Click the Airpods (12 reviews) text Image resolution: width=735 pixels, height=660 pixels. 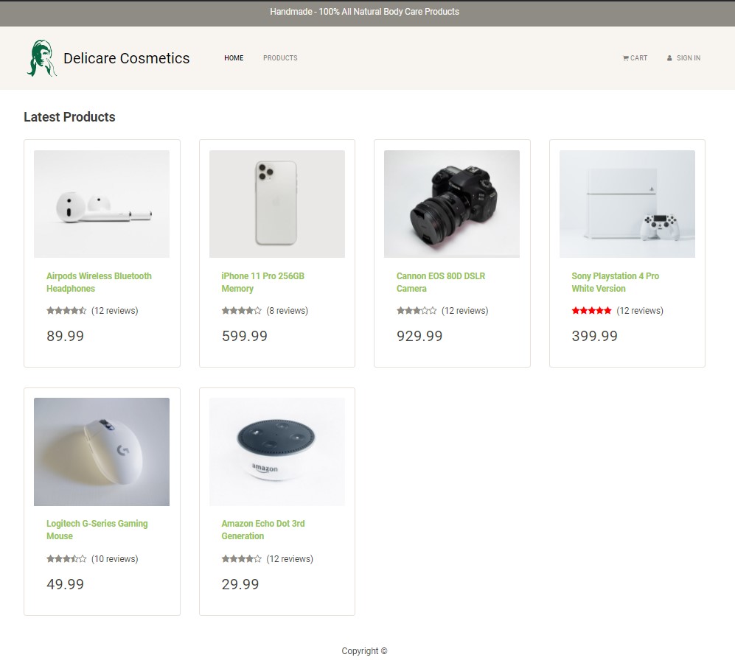pyautogui.click(x=114, y=311)
